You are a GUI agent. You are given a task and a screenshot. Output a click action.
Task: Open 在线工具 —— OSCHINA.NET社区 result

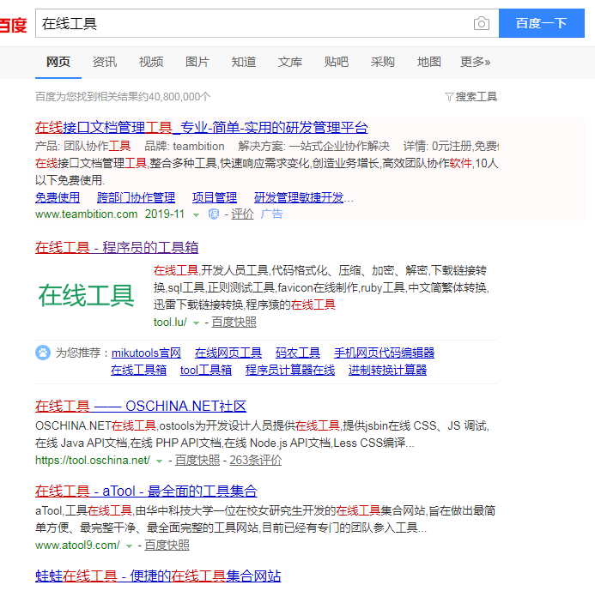[141, 406]
